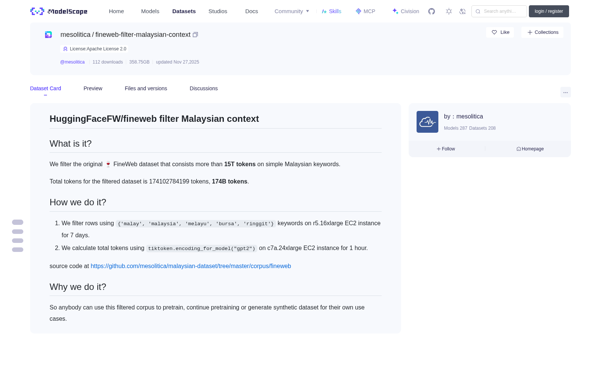This screenshot has width=601, height=376.
Task: Click the dataset avatar icon beside mesolitica
Action: [x=48, y=35]
